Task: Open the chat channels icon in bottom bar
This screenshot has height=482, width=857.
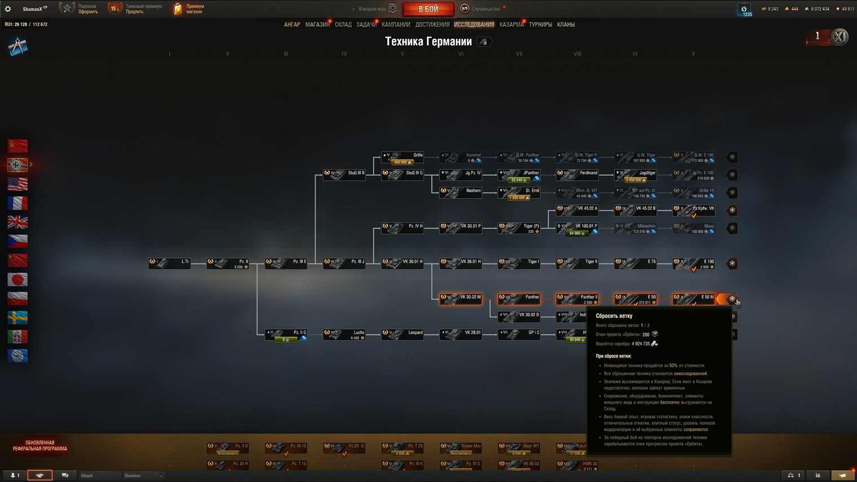Action: coord(65,475)
